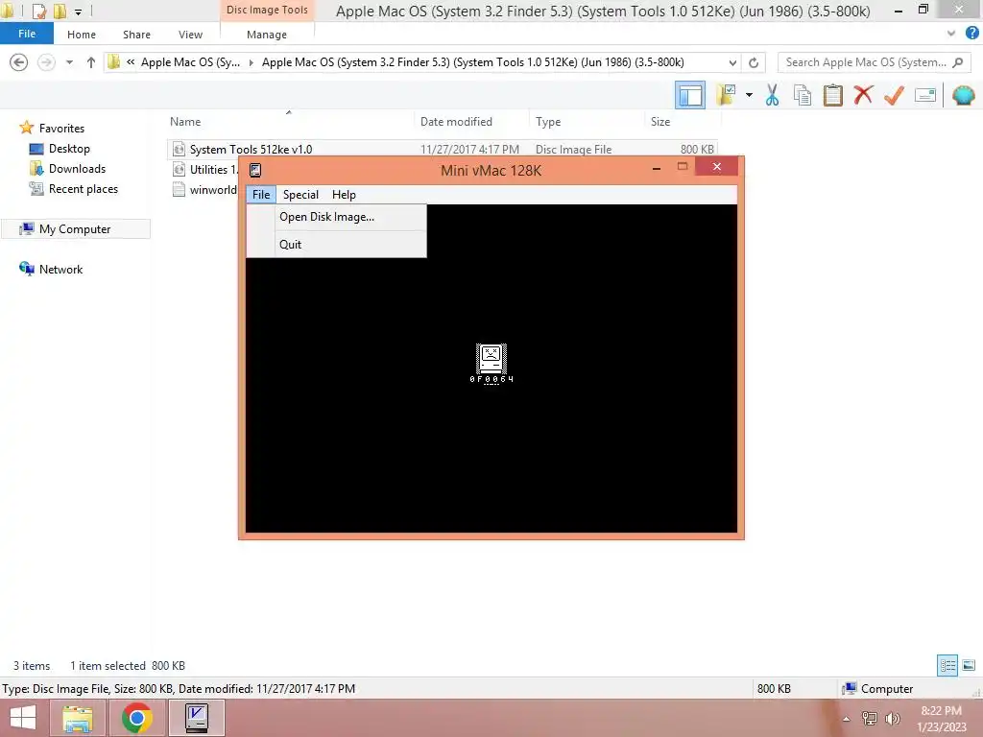
Task: Click the clipboard Paste icon
Action: tap(832, 95)
